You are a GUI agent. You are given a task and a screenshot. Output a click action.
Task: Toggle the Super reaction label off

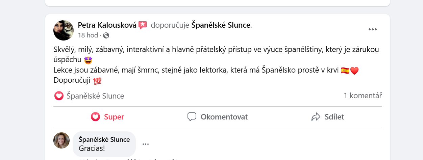(114, 117)
